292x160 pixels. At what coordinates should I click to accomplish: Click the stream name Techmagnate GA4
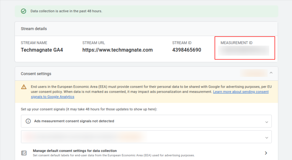(x=42, y=50)
